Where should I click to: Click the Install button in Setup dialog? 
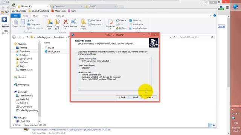tap(135, 97)
